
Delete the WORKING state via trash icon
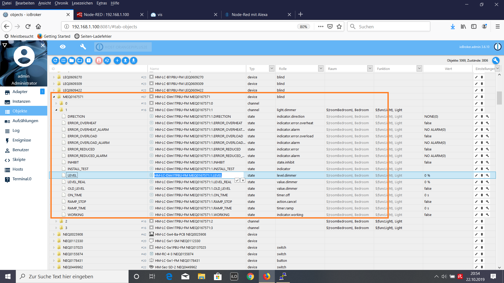pyautogui.click(x=482, y=215)
